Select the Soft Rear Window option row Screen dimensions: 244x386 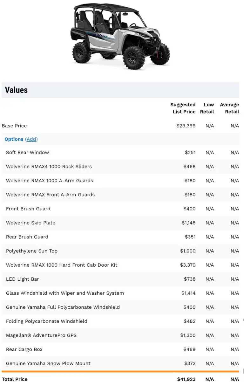click(27, 152)
